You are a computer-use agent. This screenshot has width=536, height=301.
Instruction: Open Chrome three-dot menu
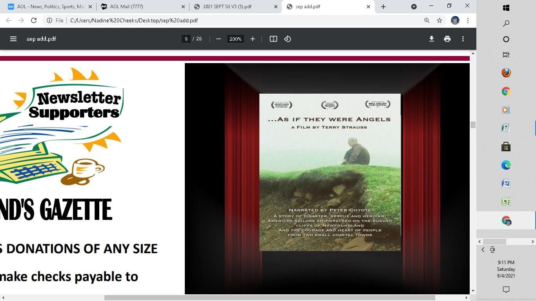pos(468,20)
